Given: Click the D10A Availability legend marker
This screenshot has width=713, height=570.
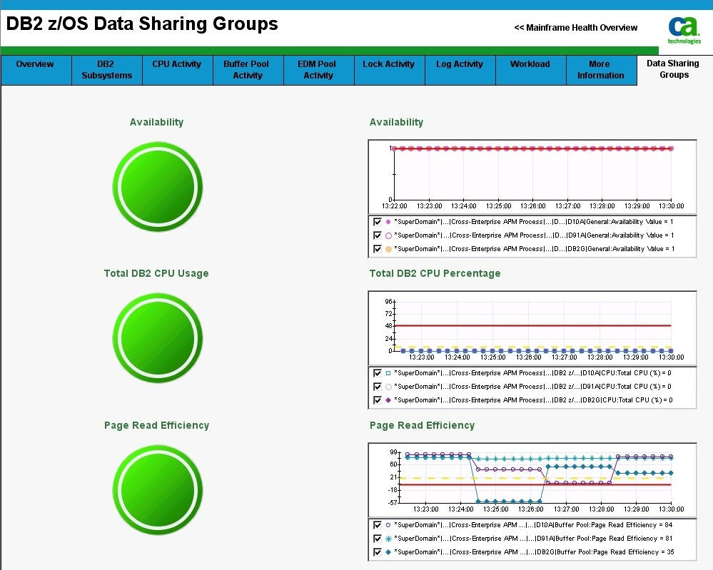Looking at the screenshot, I should pos(388,222).
